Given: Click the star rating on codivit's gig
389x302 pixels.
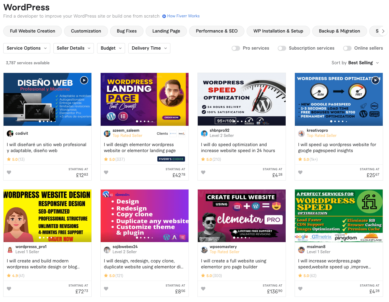Looking at the screenshot, I should click(16, 159).
